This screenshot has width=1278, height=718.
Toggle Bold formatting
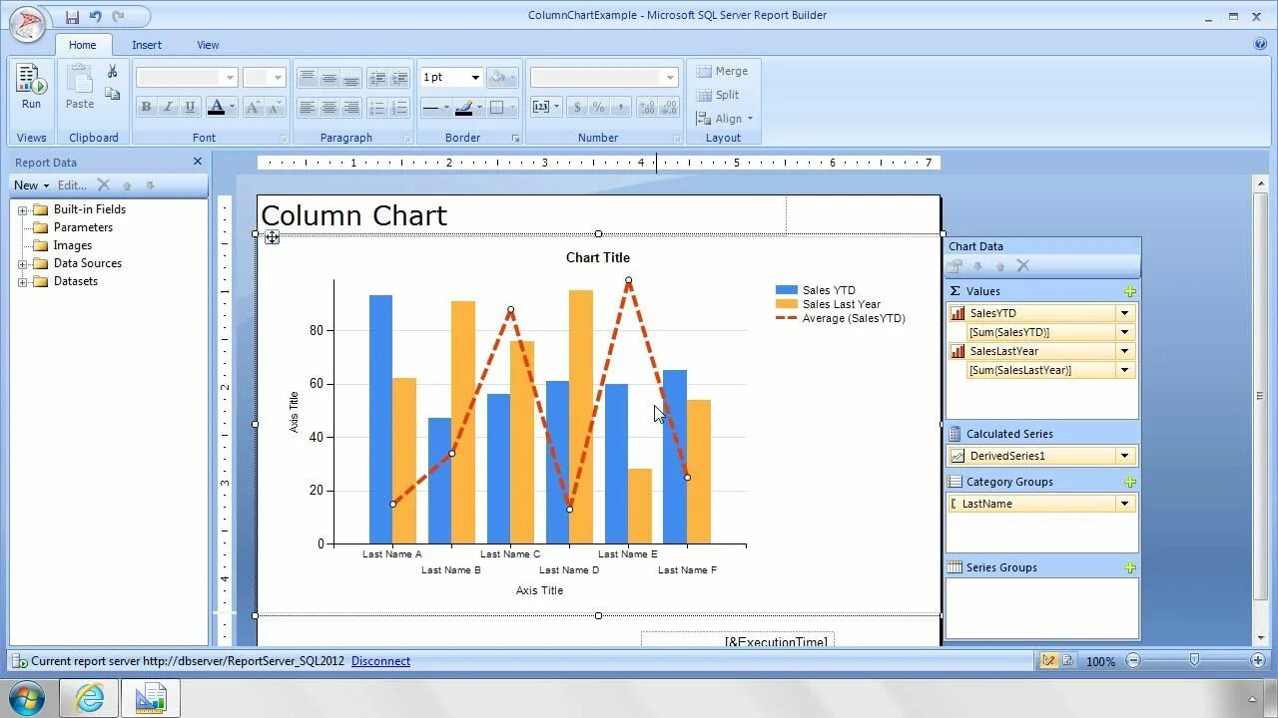(146, 108)
